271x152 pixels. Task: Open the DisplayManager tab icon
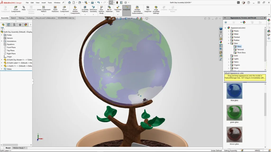click(26, 25)
